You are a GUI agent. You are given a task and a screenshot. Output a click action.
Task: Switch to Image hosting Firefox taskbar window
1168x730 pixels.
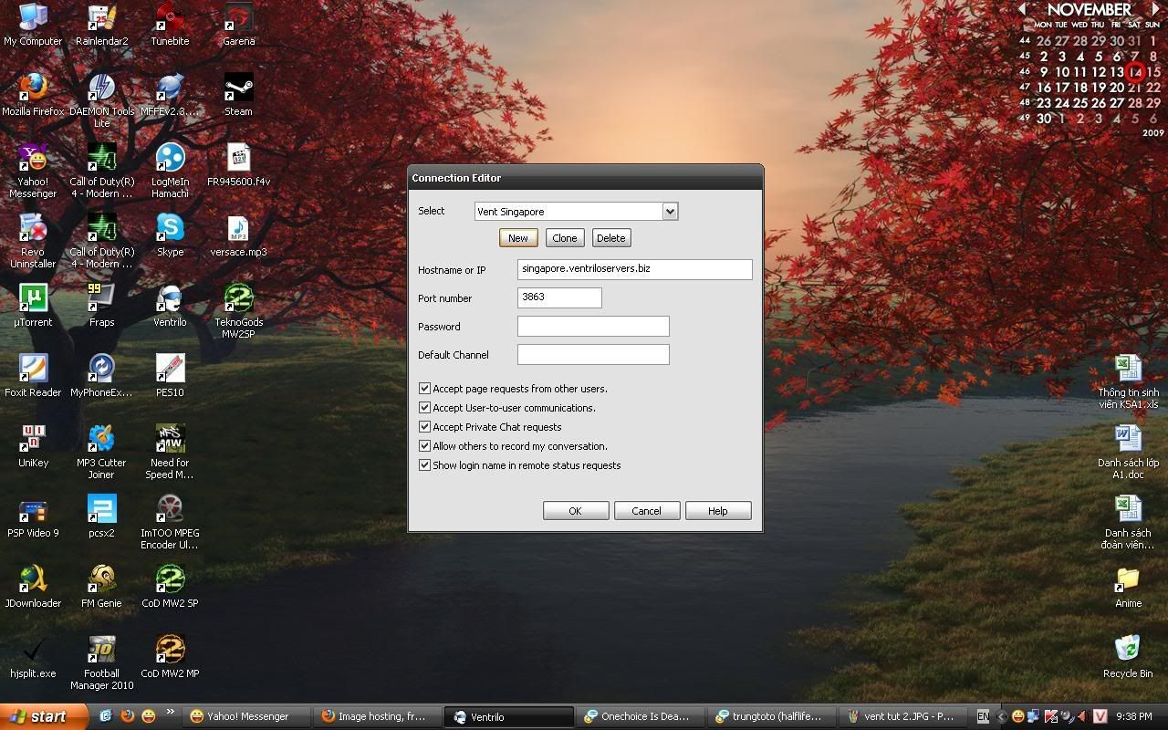pyautogui.click(x=378, y=717)
